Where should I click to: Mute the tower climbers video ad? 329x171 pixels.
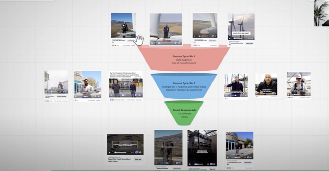(x=180, y=163)
